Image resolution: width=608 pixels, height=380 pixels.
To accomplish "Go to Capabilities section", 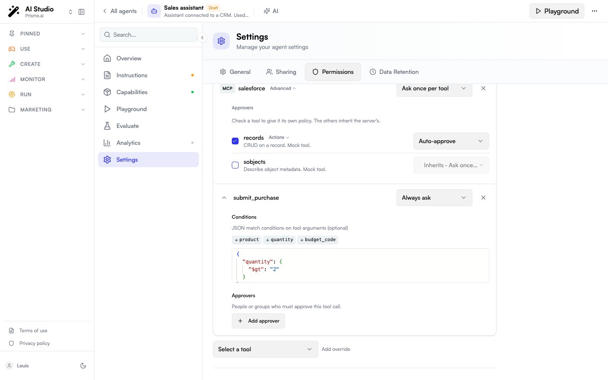I will [x=148, y=92].
